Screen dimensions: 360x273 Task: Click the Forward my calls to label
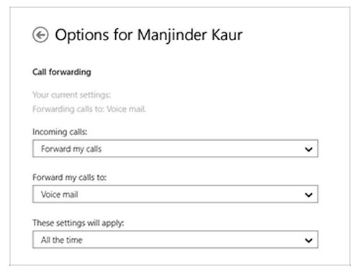70,177
